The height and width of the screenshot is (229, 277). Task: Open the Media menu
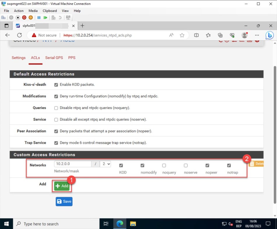click(33, 11)
